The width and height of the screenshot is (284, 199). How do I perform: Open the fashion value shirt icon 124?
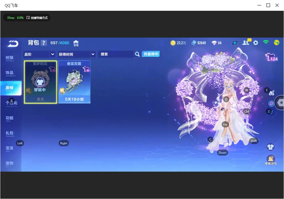click(271, 57)
